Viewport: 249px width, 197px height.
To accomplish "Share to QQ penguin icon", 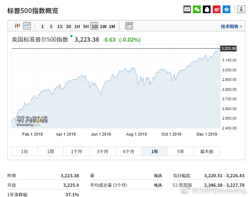I will 207,10.
